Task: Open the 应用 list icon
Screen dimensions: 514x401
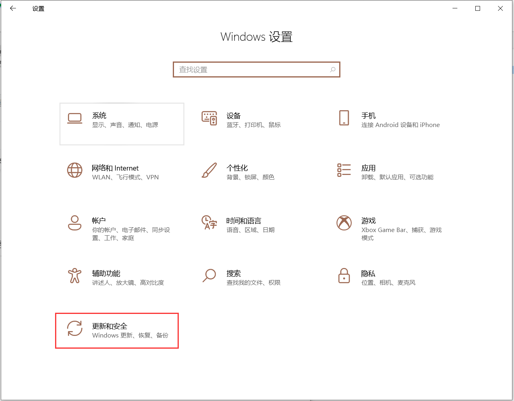Action: click(x=344, y=170)
